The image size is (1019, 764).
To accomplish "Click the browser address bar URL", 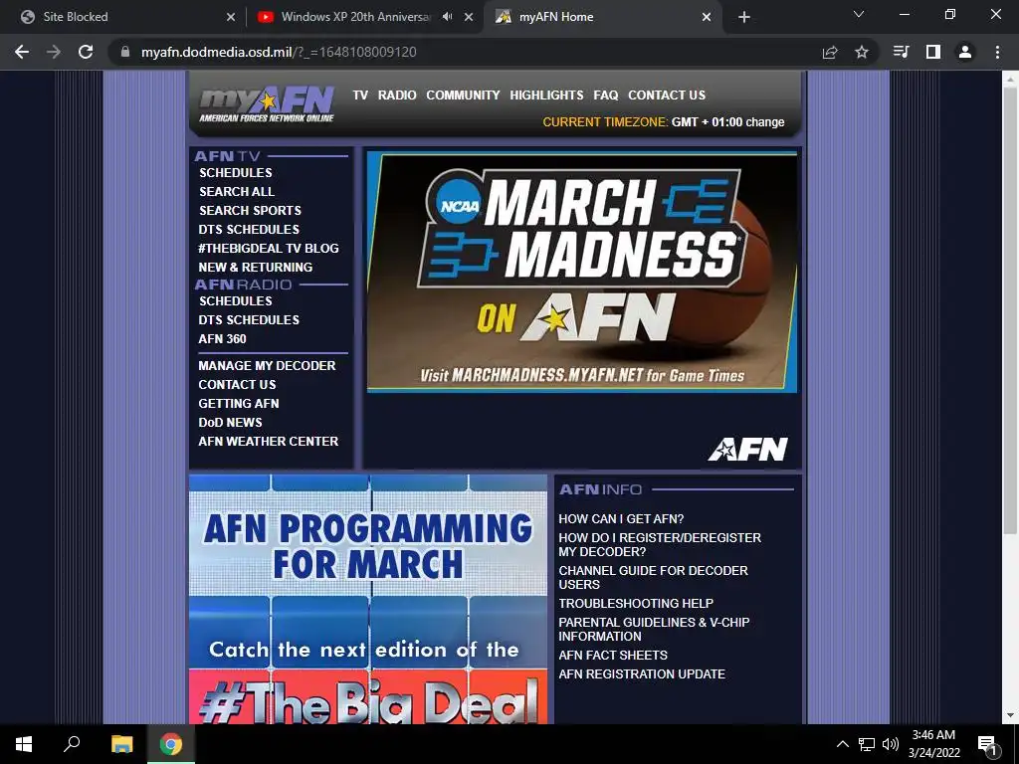I will coord(279,52).
